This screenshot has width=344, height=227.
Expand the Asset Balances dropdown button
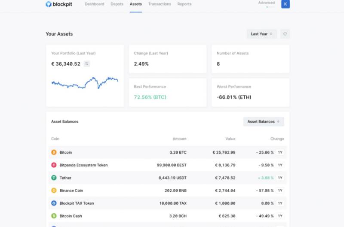point(264,121)
